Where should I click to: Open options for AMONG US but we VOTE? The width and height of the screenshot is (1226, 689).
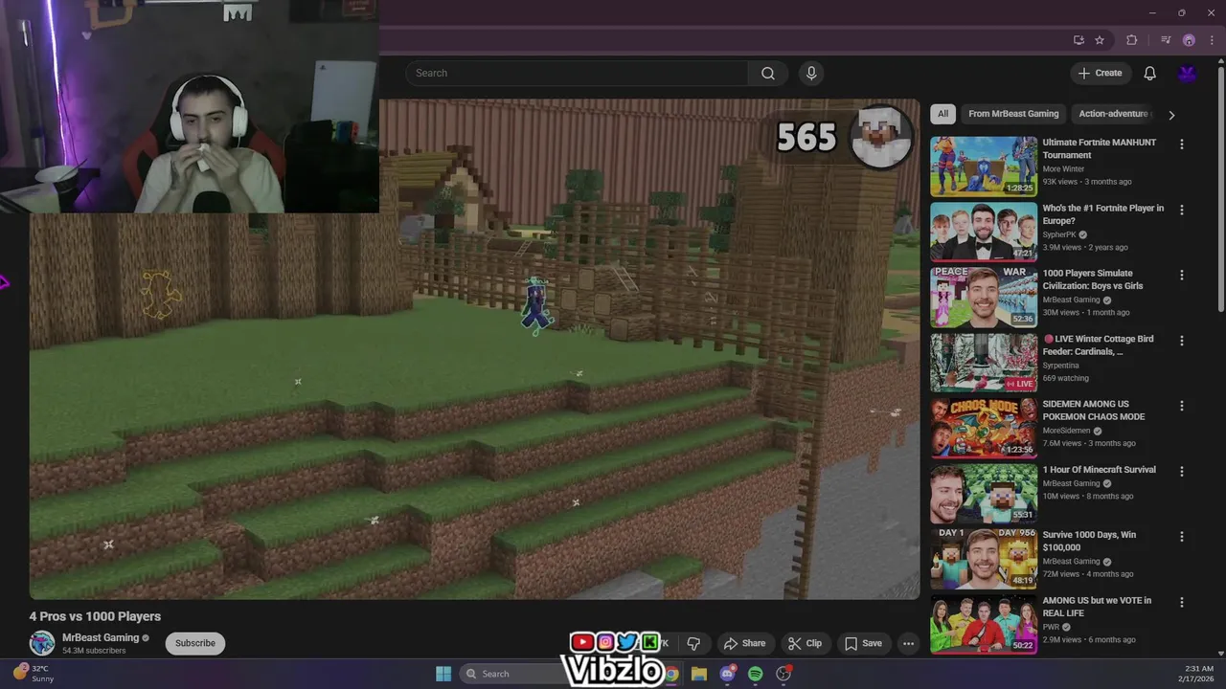click(x=1181, y=602)
